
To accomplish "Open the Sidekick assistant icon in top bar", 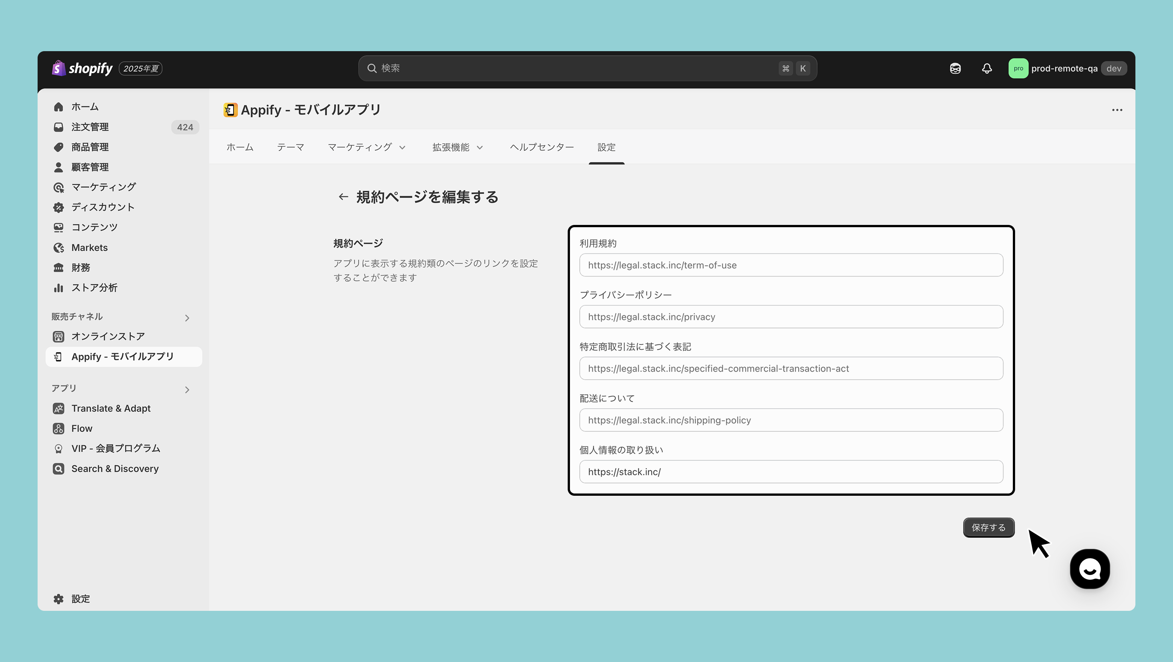I will click(955, 68).
